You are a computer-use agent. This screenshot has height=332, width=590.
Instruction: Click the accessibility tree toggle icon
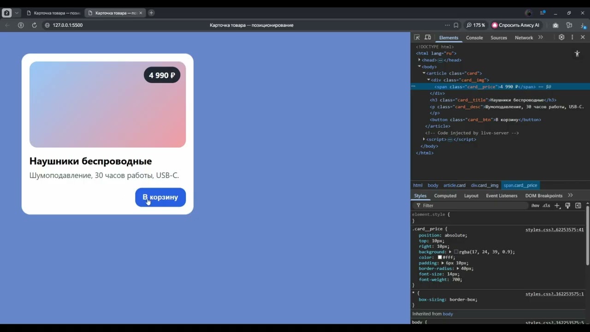coord(577,53)
